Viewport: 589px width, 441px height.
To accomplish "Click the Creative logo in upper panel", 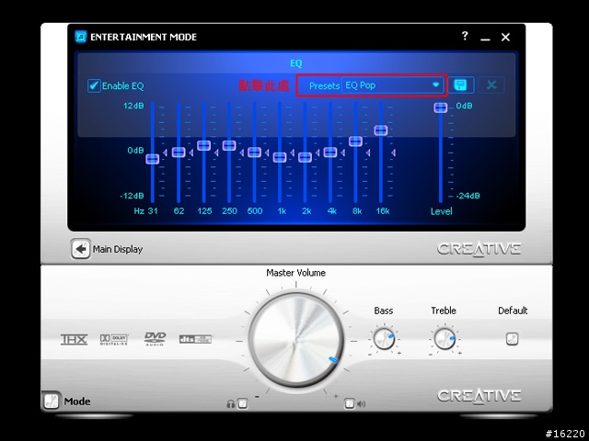I will [x=479, y=249].
